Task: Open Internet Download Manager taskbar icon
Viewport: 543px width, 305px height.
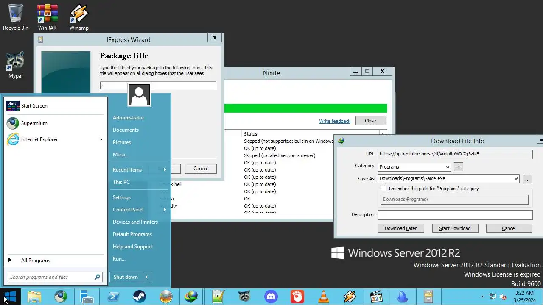Action: coord(191,297)
